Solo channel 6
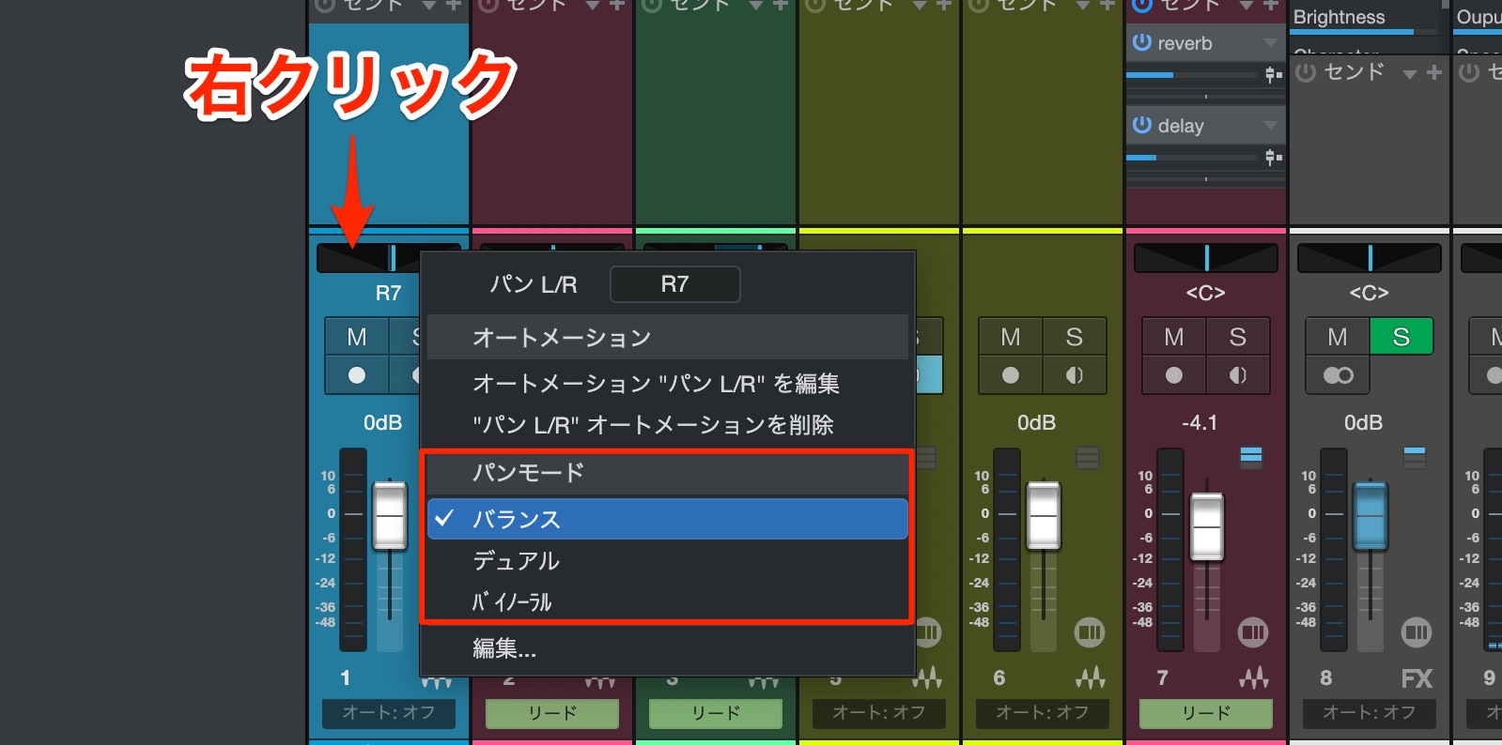This screenshot has width=1502, height=745. tap(1075, 337)
